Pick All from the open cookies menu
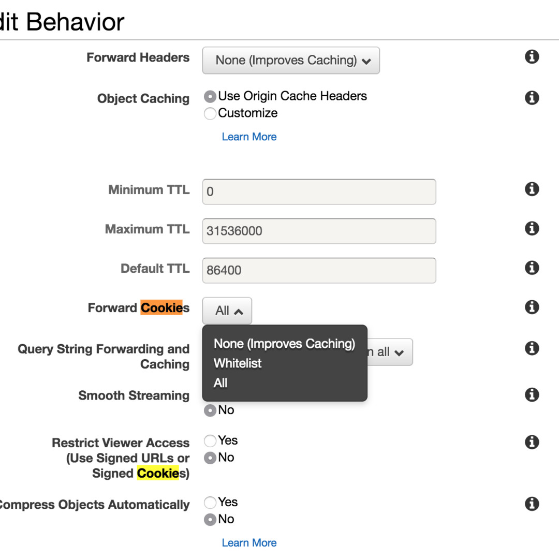 click(x=220, y=383)
